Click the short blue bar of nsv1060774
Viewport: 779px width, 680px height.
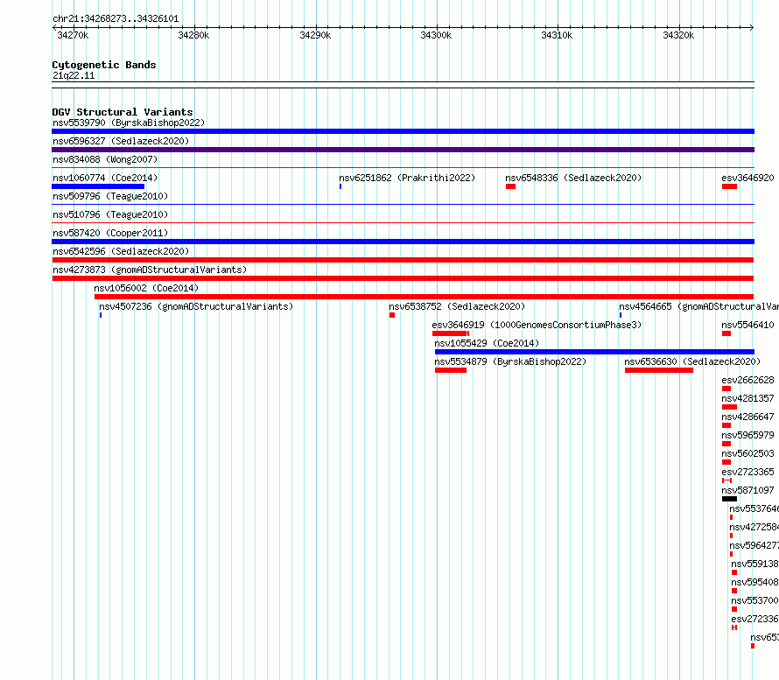pyautogui.click(x=98, y=186)
